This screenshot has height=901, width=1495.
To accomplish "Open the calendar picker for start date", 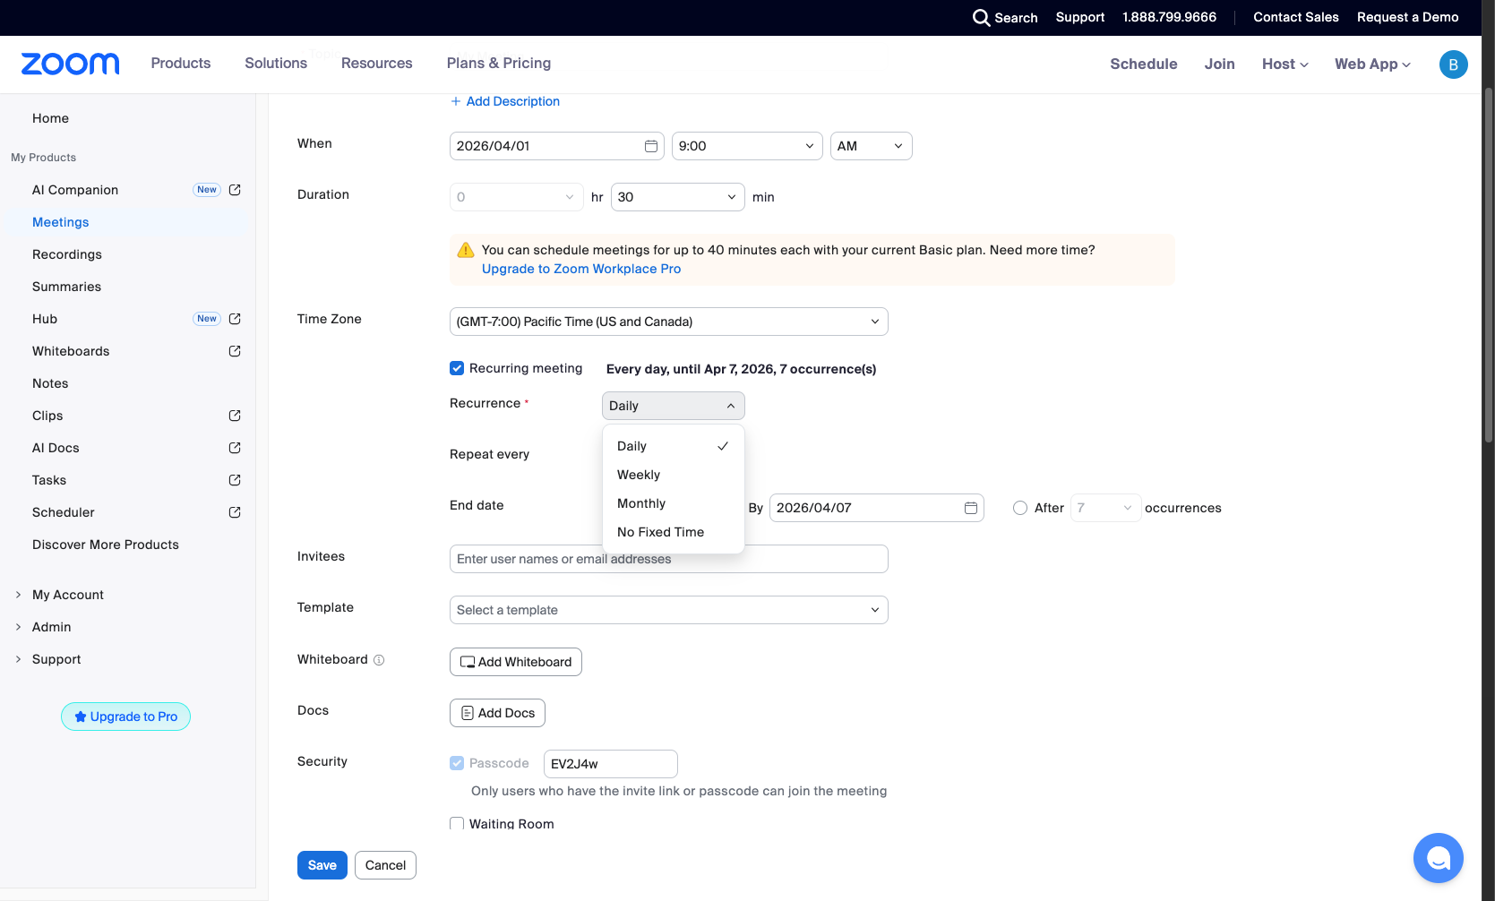I will pyautogui.click(x=651, y=146).
